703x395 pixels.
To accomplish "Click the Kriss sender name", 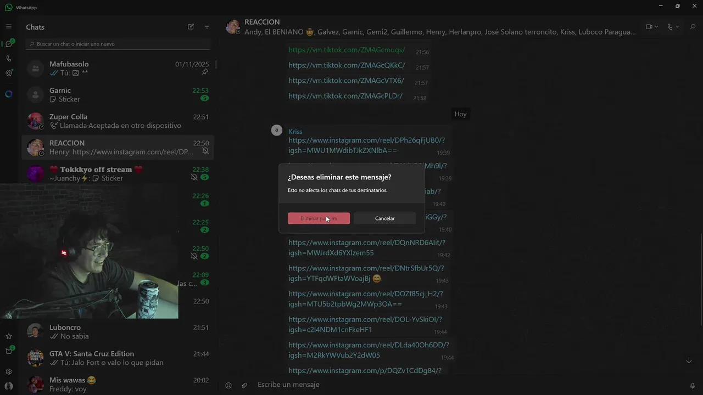I will point(295,132).
